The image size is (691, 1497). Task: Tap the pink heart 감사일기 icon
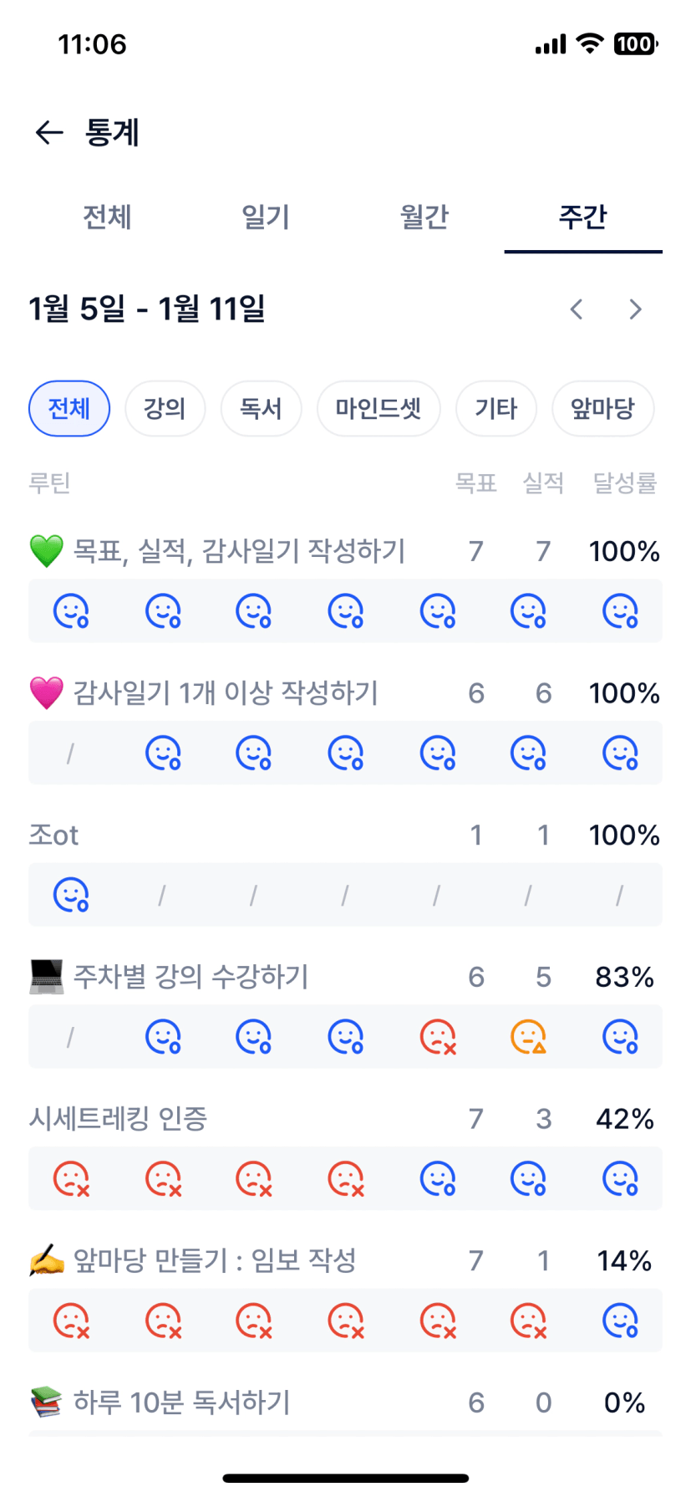[47, 693]
